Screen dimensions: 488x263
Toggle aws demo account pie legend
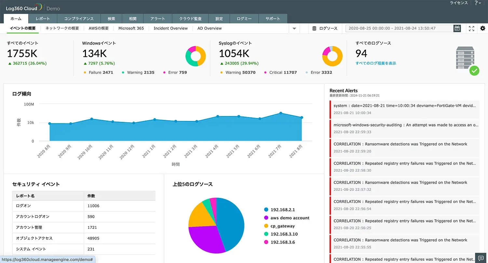pos(287,218)
